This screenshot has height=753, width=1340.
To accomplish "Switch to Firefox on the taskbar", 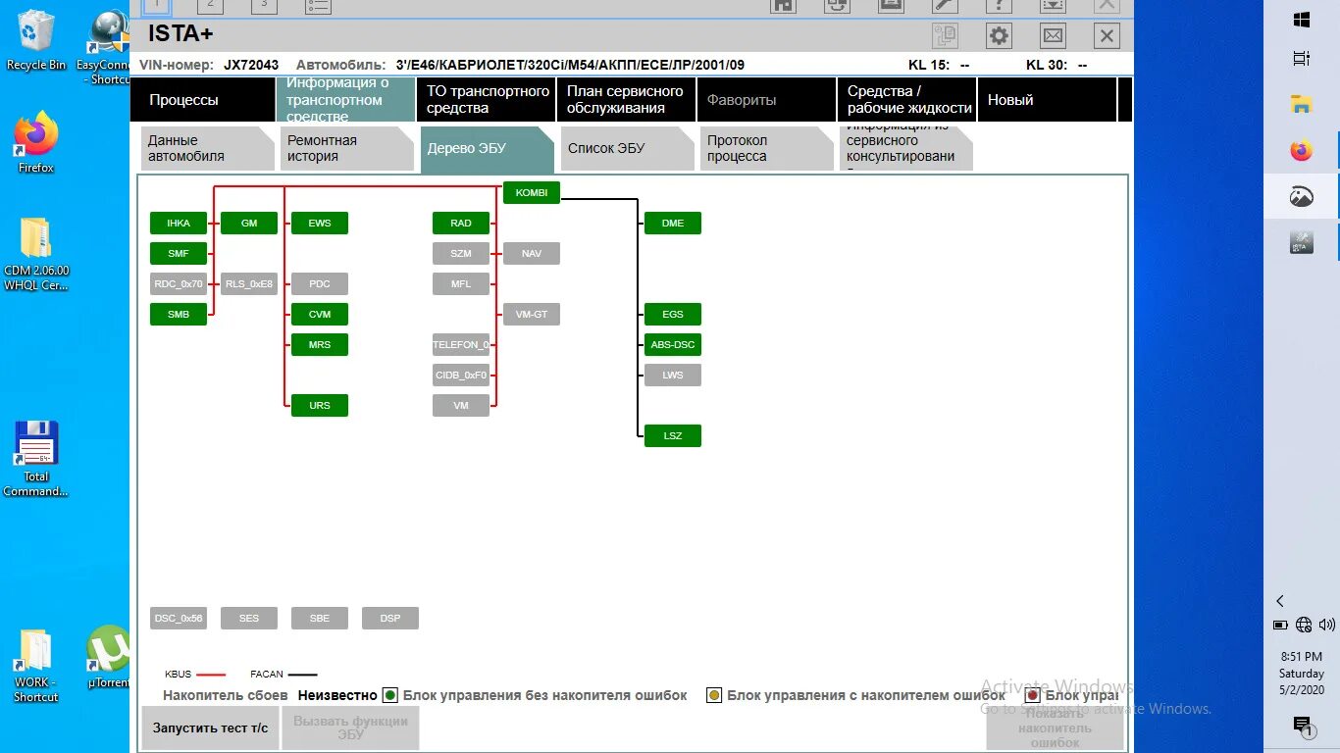I will 1302,151.
